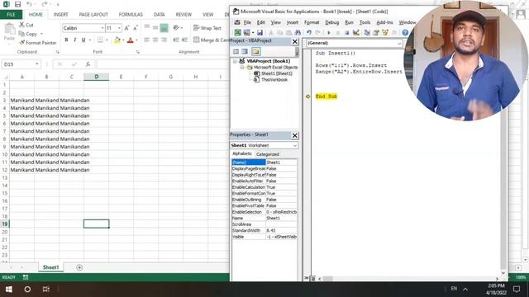Open VBA Help question mark icon
Viewport: 529px width, 297px height.
pos(405,32)
